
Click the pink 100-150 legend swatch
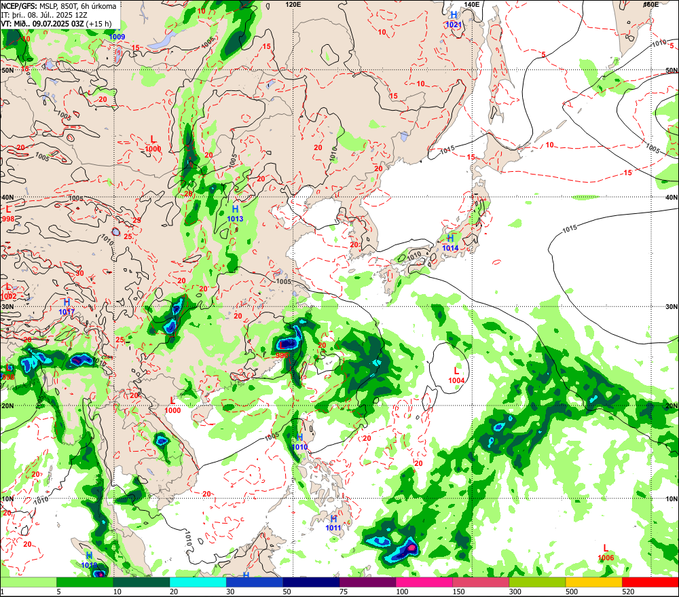(x=424, y=582)
